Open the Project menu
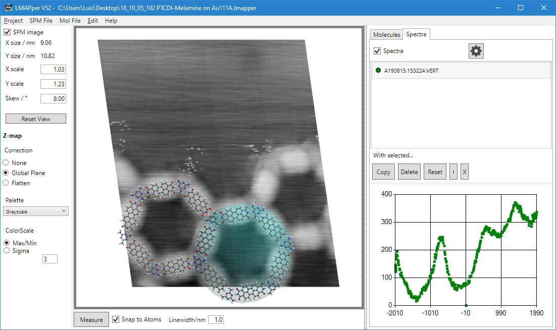 tap(14, 21)
